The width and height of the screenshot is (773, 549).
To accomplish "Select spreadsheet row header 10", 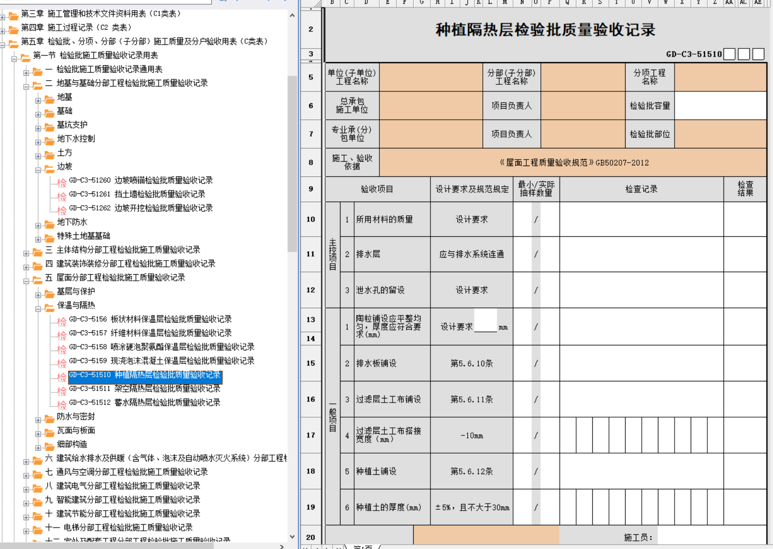I will [311, 219].
